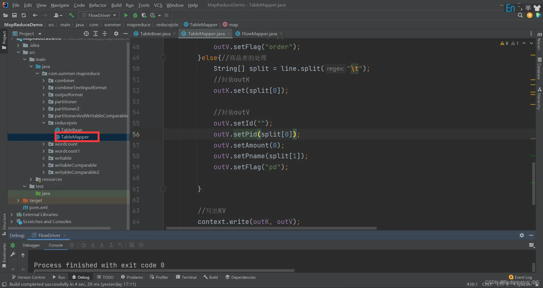543x288 pixels.
Task: Hide the Project panel with minus icon
Action: 125,34
